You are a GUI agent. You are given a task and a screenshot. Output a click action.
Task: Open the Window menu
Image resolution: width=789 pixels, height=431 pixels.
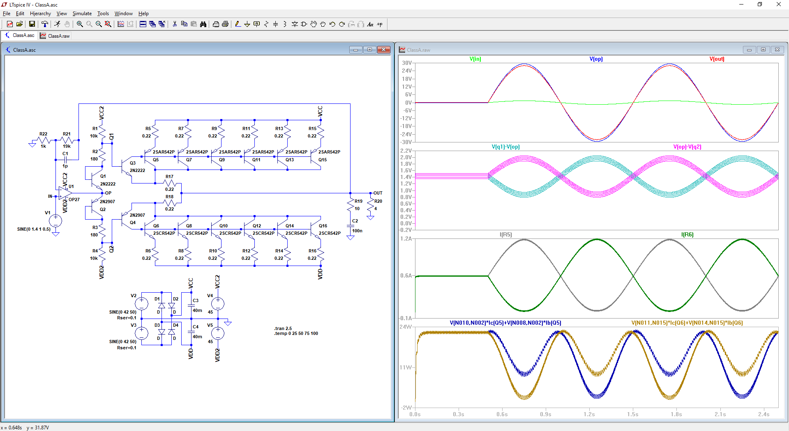pos(124,14)
